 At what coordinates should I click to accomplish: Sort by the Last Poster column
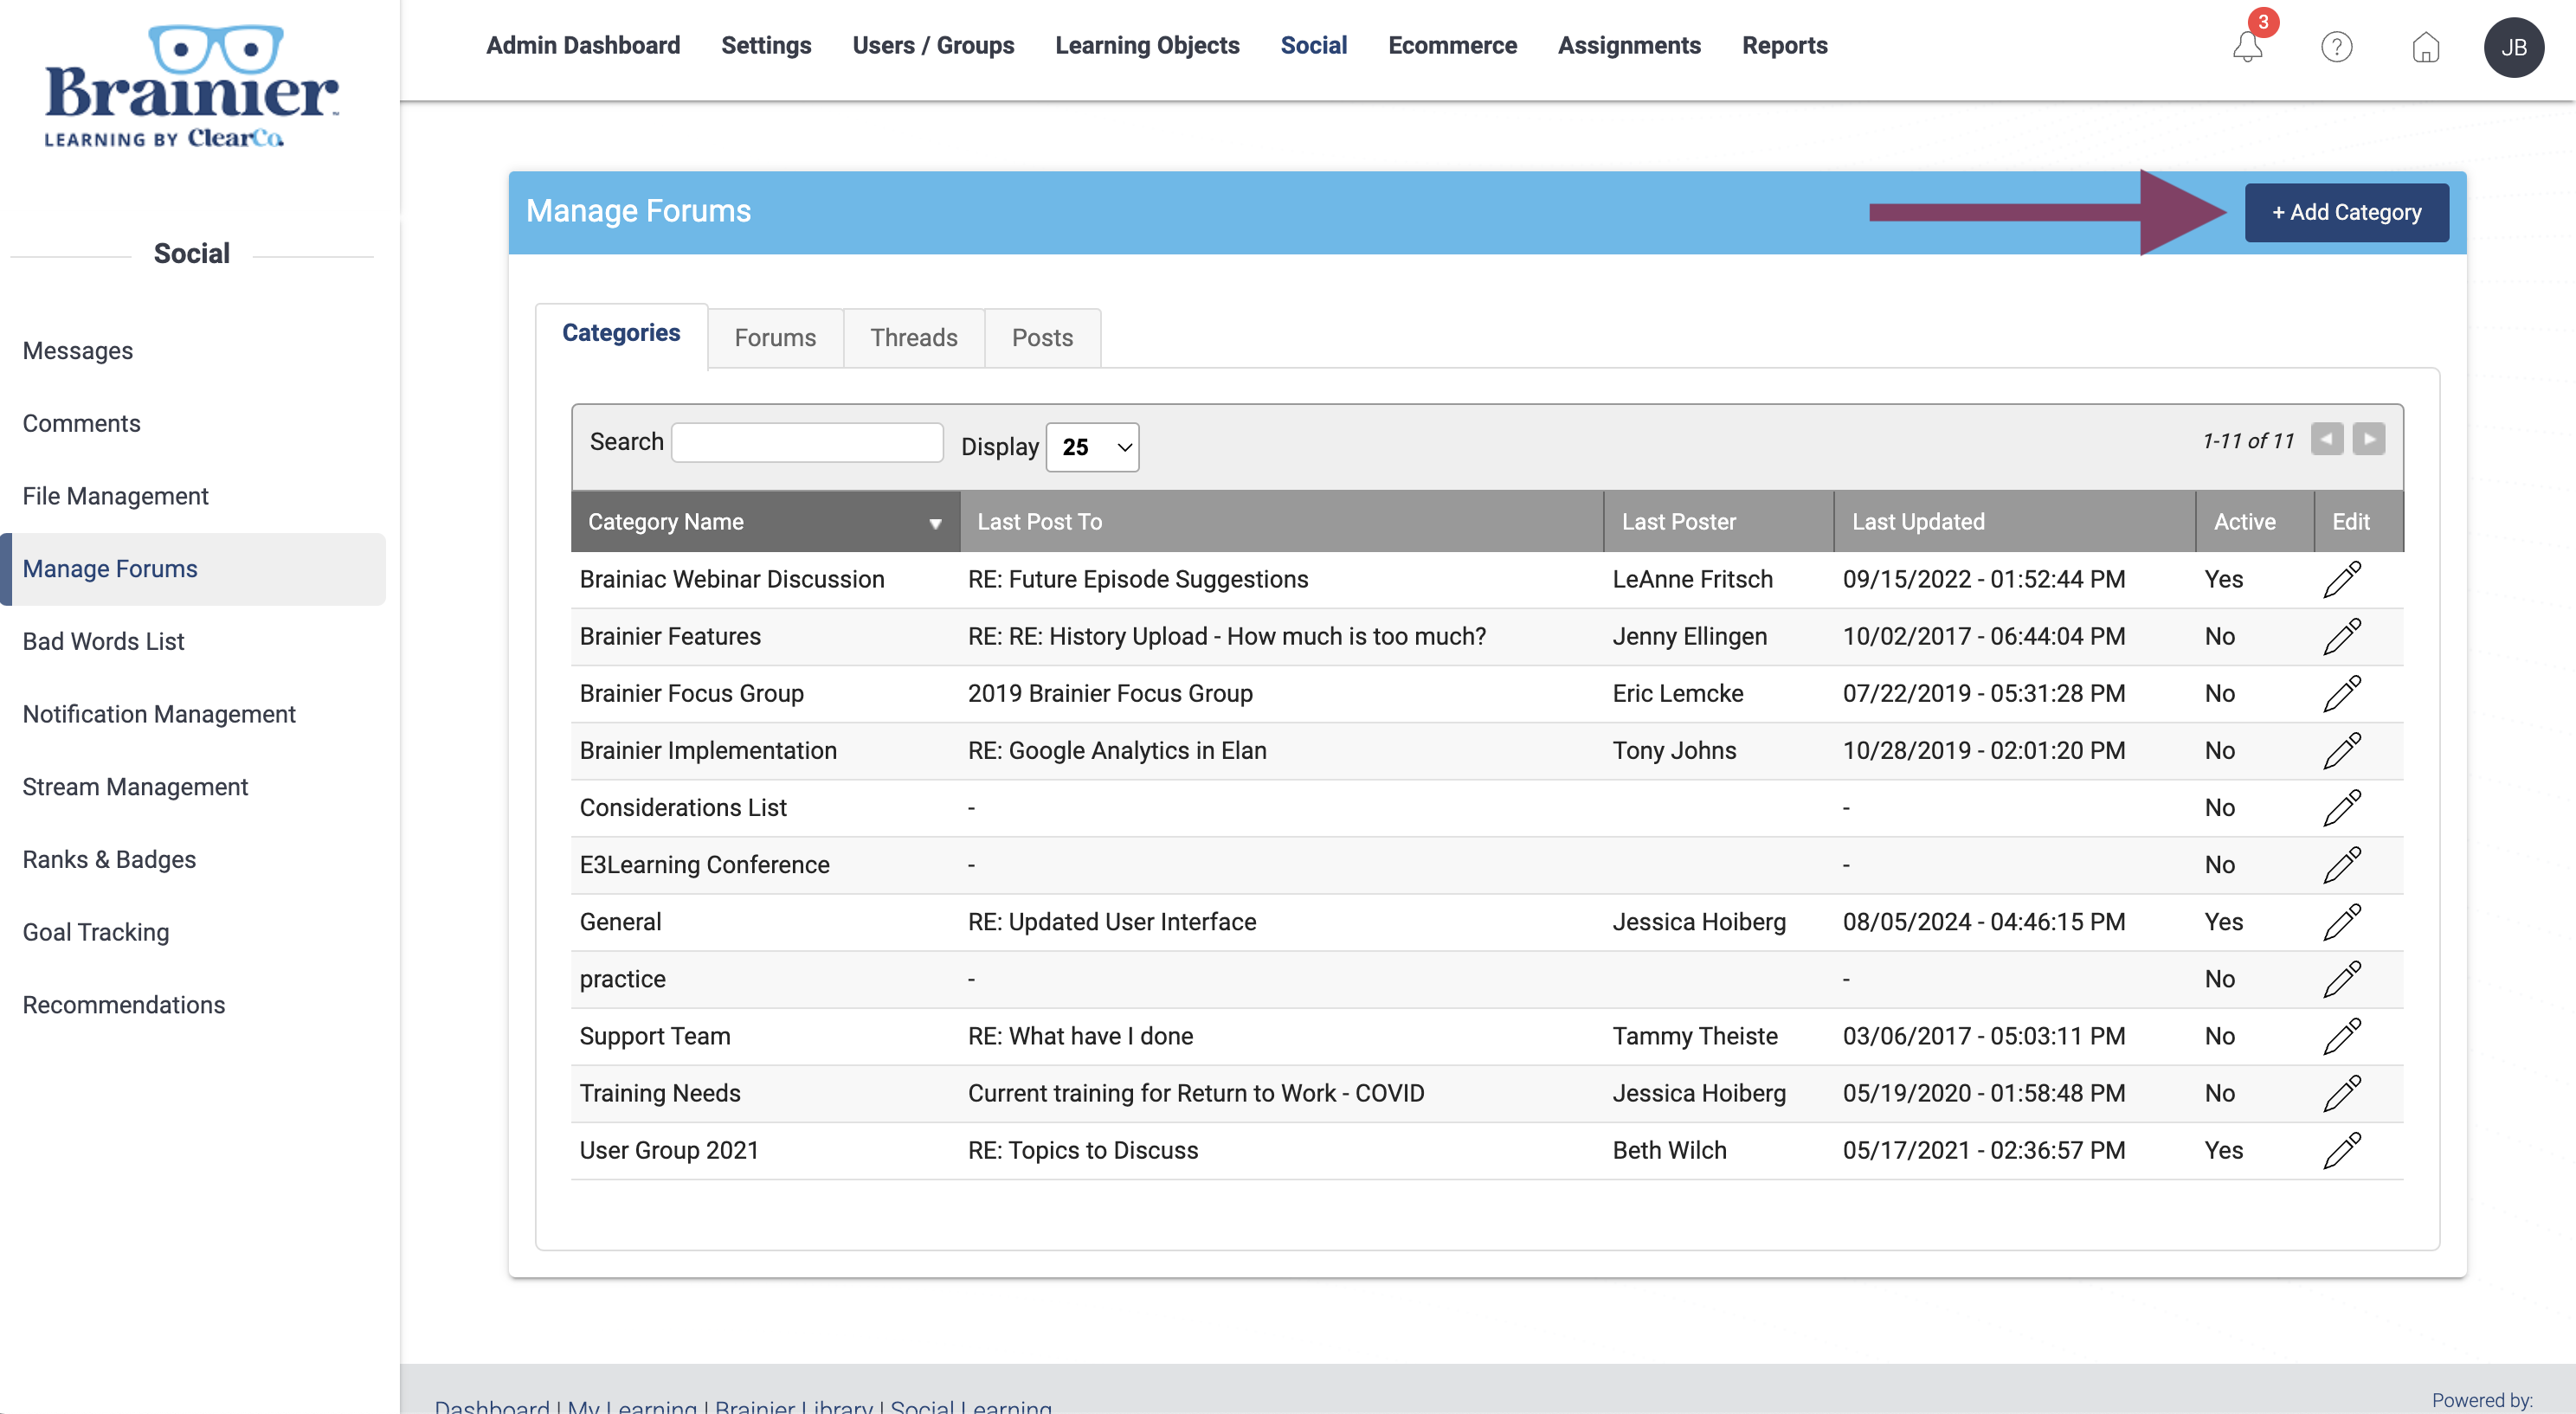click(x=1719, y=522)
